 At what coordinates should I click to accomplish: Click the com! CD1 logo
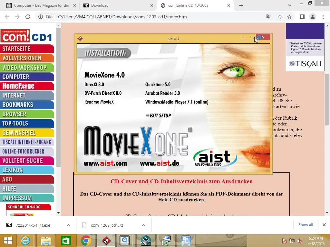pyautogui.click(x=26, y=36)
